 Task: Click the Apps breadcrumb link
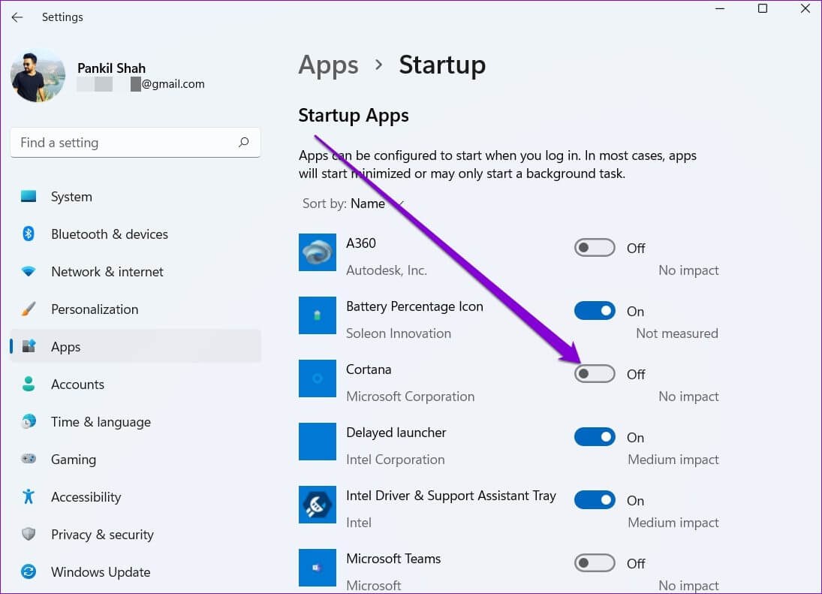329,66
